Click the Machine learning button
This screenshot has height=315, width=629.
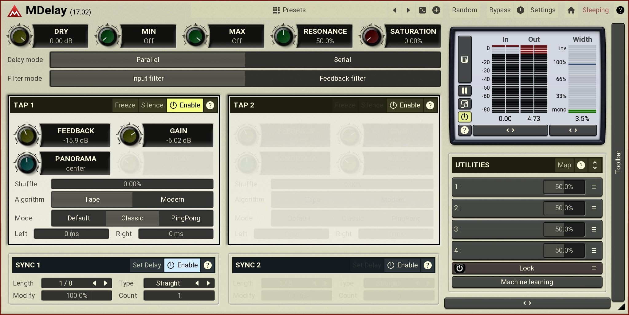pyautogui.click(x=527, y=282)
